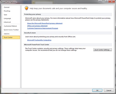The width and height of the screenshot is (116, 94).
Task: Confirm the dialog with OK
Action: point(97,90)
